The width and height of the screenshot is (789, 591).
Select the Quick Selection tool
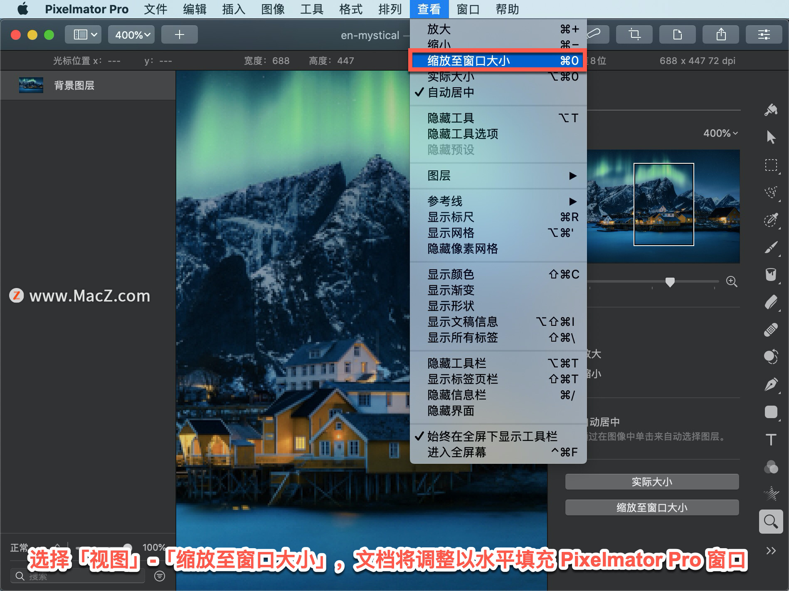771,192
